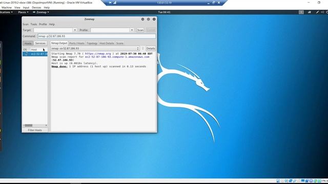This screenshot has width=328, height=184.
Task: Minimize the remote session via the connection bar
Action: click(x=209, y=3)
